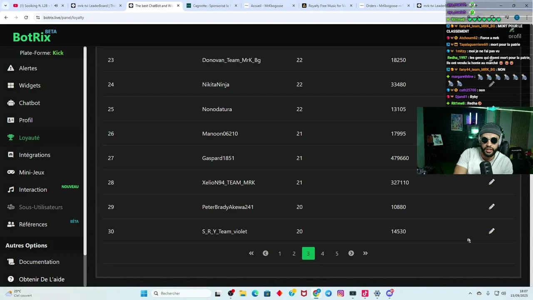Open Obtenir De L'aide help link
This screenshot has height=300, width=533.
tap(42, 279)
